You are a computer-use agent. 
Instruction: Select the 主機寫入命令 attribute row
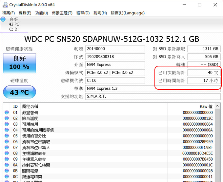point(109,159)
